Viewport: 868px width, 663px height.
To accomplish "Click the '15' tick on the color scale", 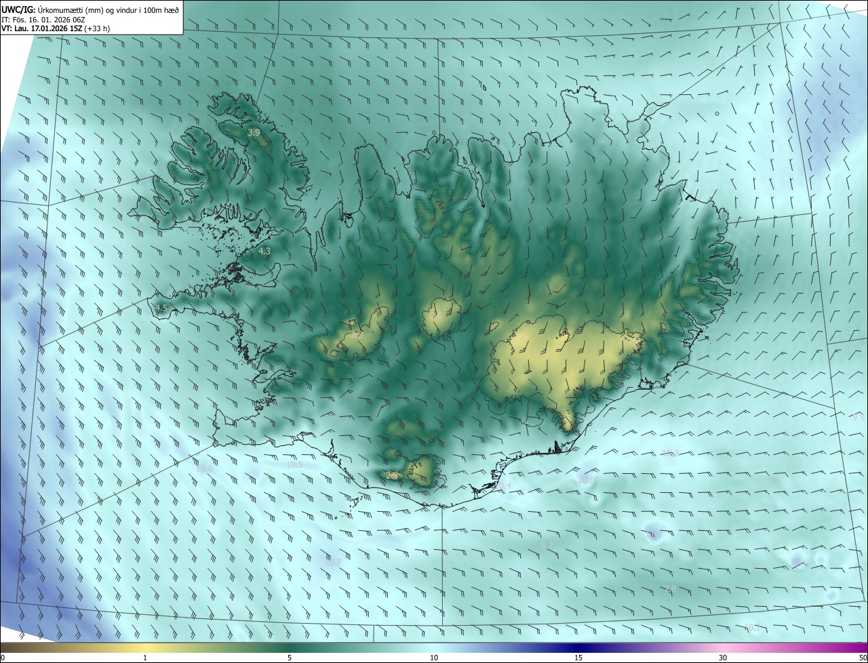I will tap(578, 658).
